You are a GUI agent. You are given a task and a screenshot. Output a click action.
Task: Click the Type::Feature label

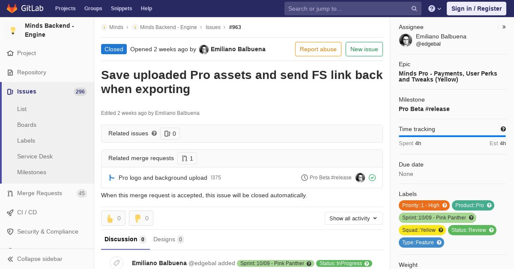[x=421, y=243]
